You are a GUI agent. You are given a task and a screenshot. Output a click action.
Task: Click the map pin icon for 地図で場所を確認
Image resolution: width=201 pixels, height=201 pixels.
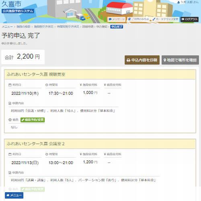pyautogui.click(x=165, y=60)
